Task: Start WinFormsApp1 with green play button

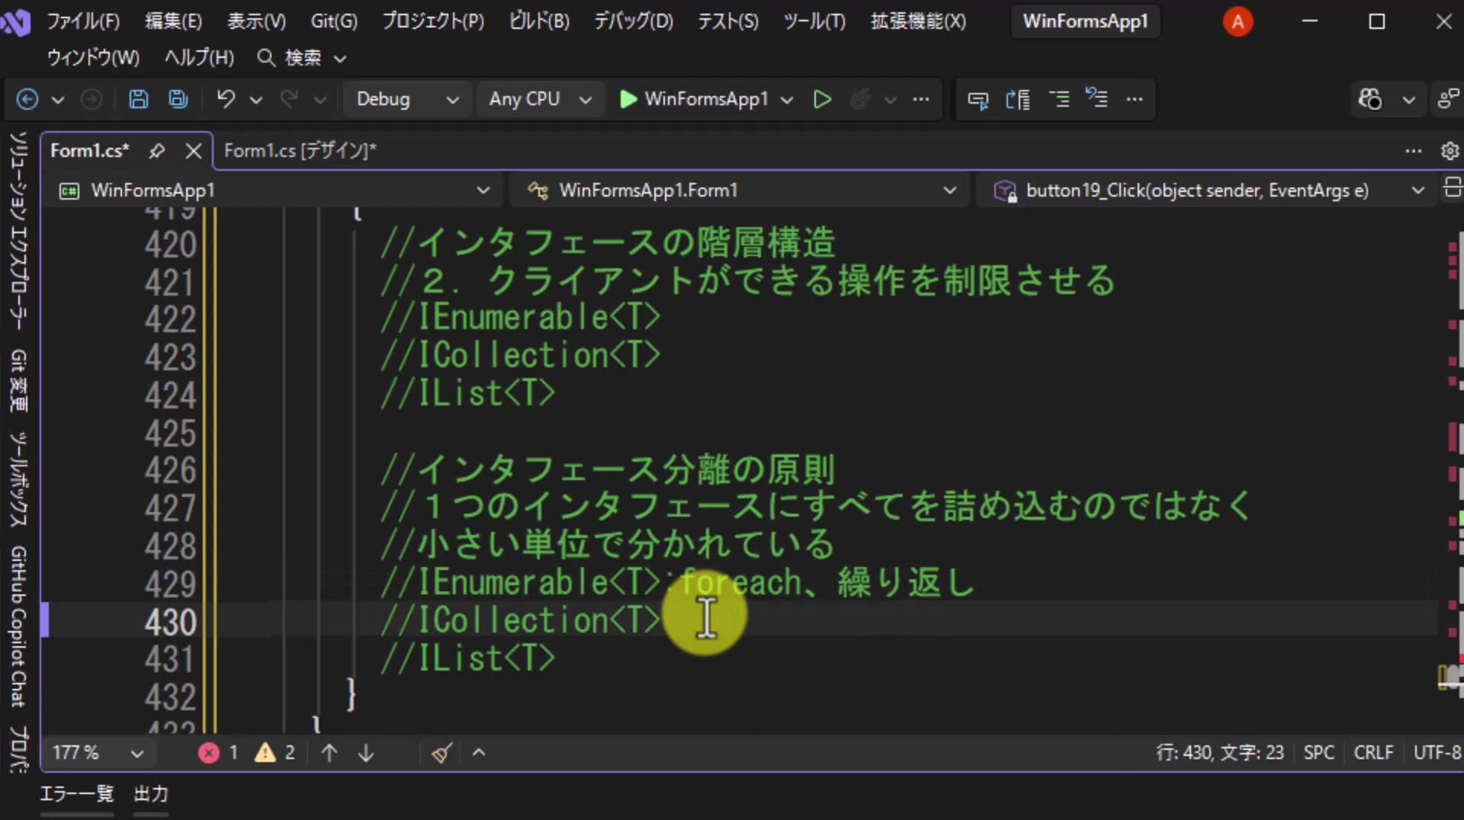Action: (x=693, y=99)
